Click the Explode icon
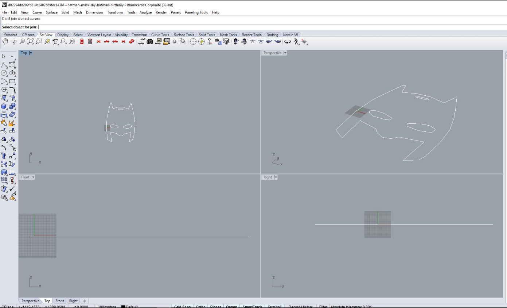Image resolution: width=507 pixels, height=308 pixels. pos(12,123)
